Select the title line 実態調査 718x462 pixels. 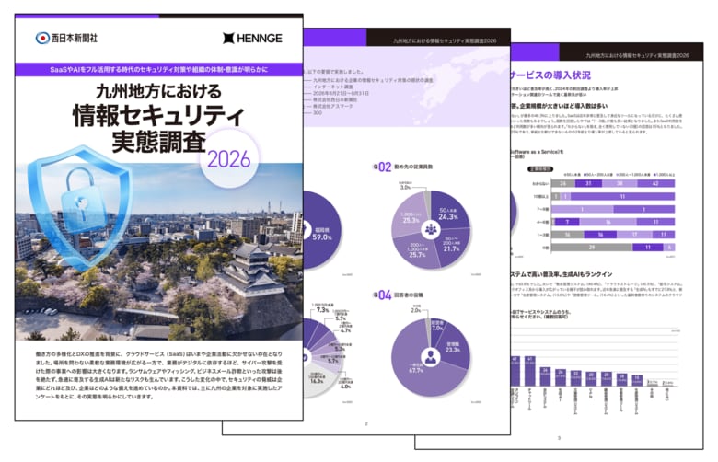pyautogui.click(x=158, y=142)
